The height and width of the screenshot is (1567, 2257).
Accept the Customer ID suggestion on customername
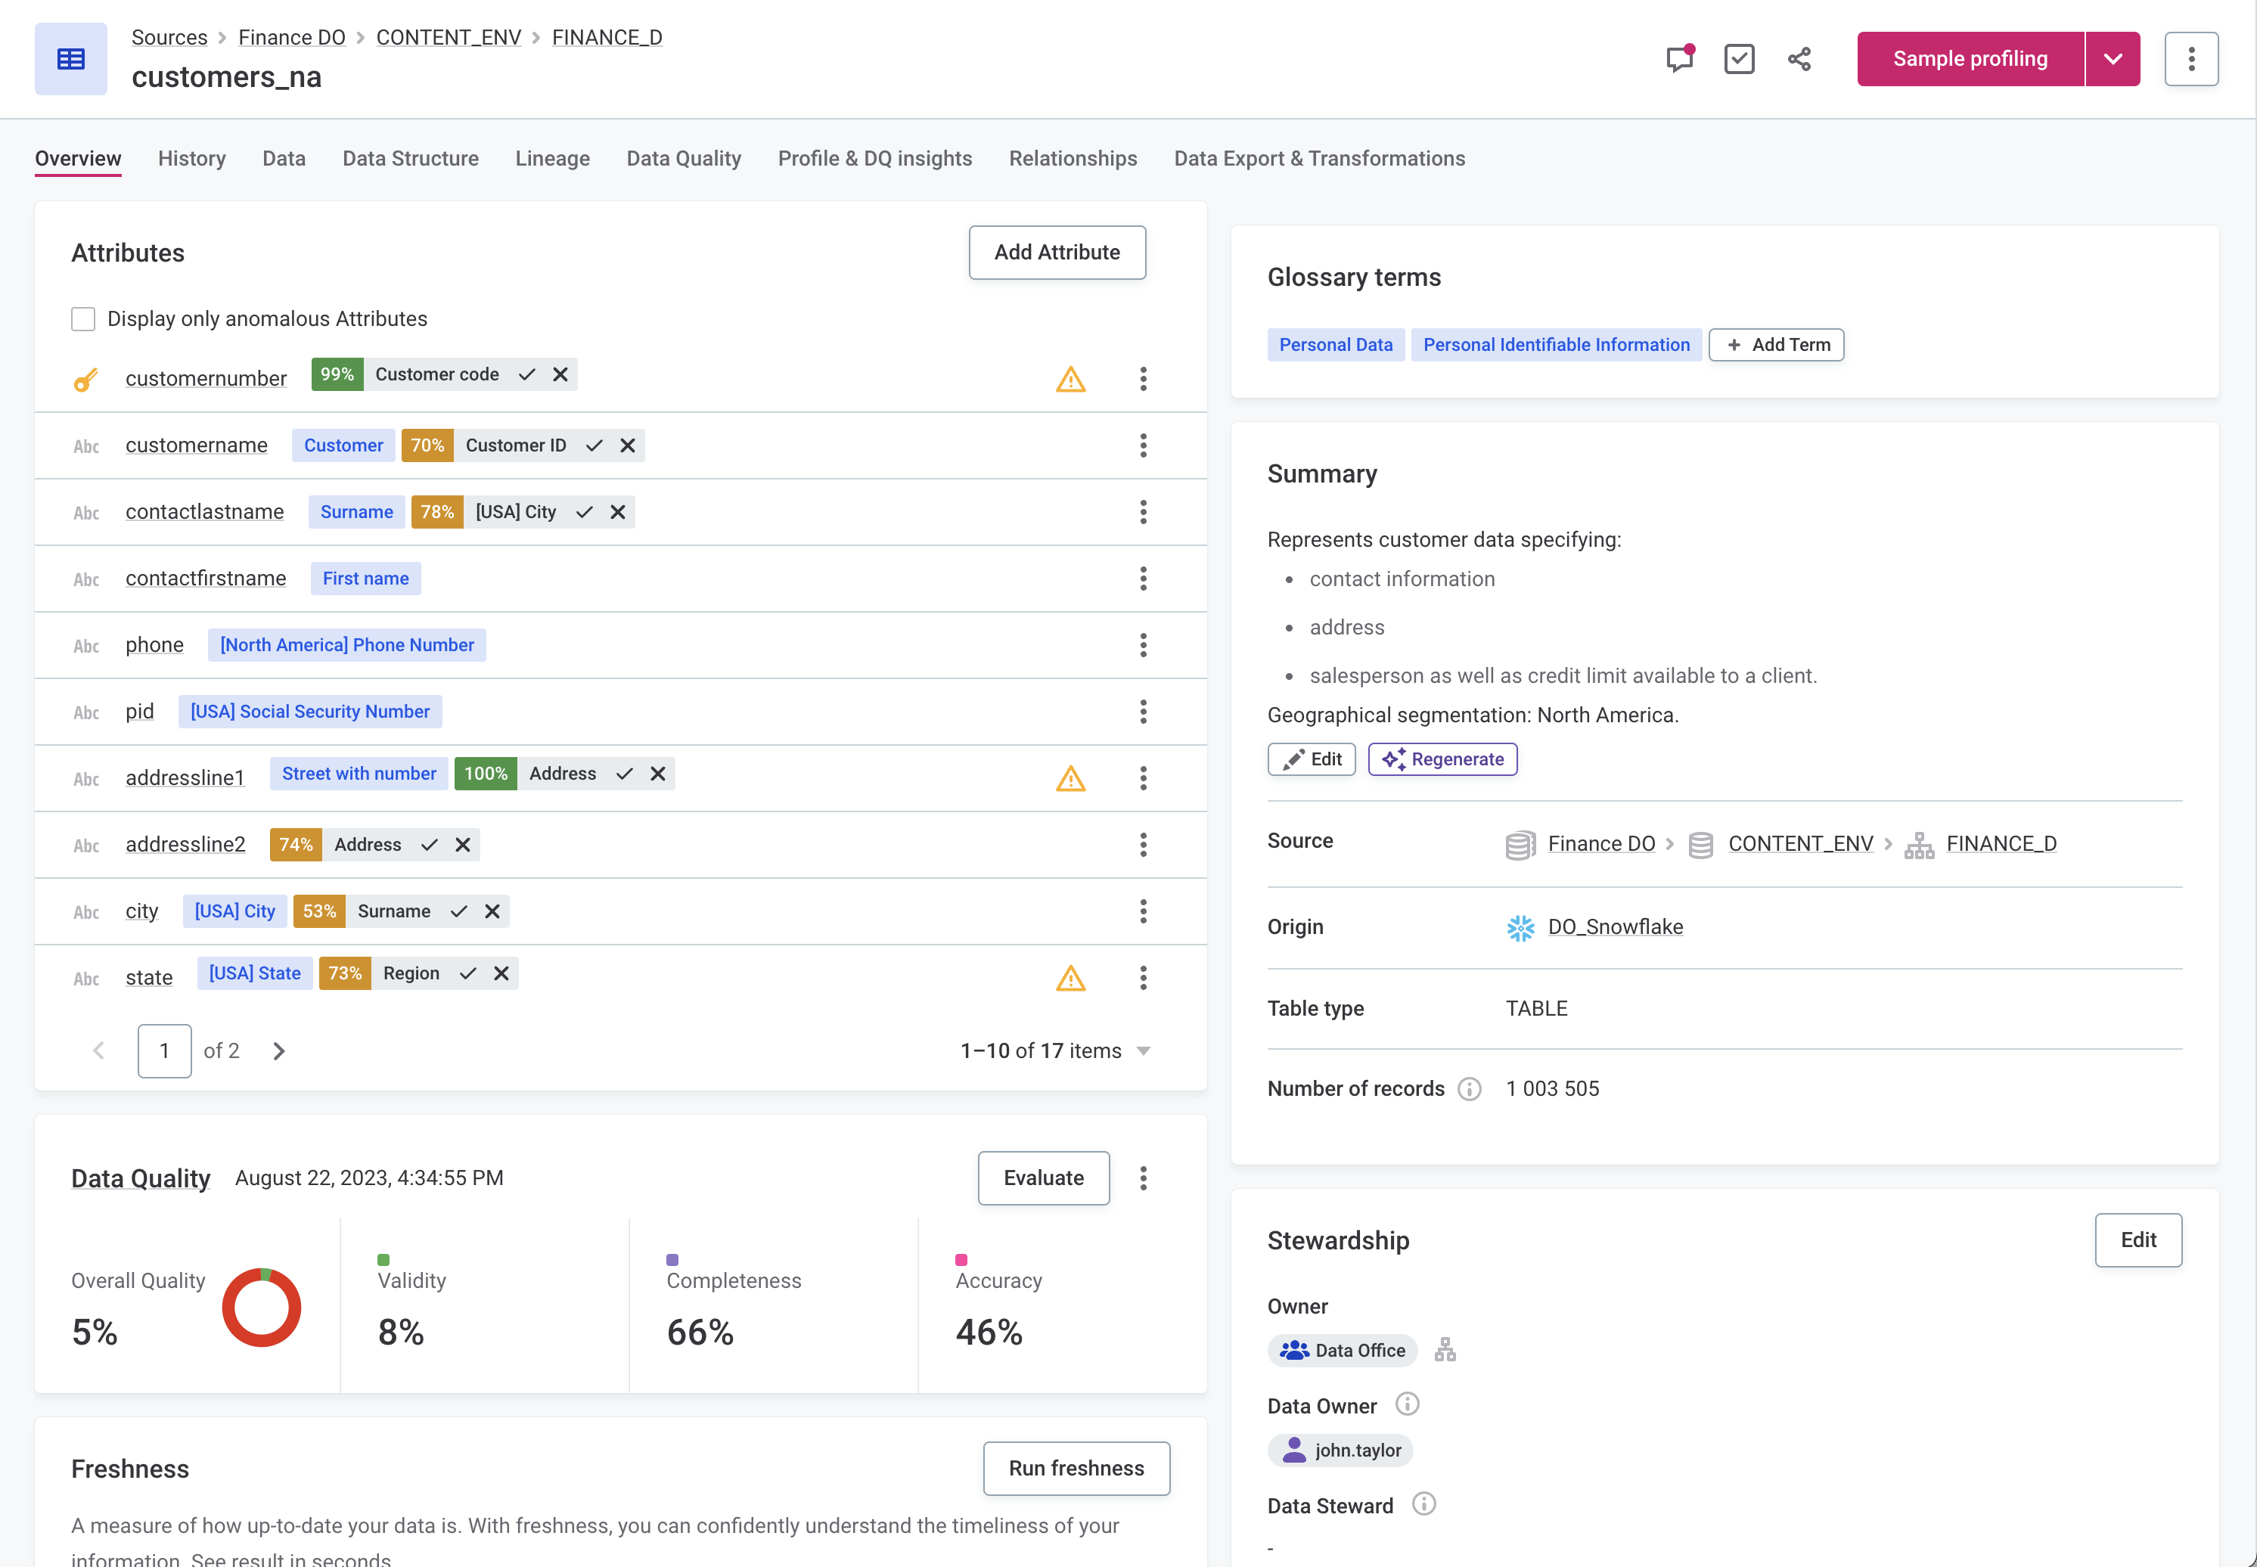pyautogui.click(x=594, y=445)
